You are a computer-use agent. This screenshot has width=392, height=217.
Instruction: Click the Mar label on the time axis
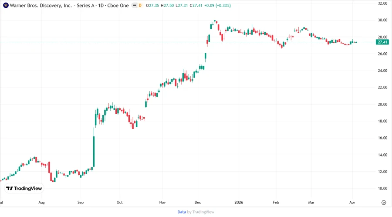pos(311,203)
